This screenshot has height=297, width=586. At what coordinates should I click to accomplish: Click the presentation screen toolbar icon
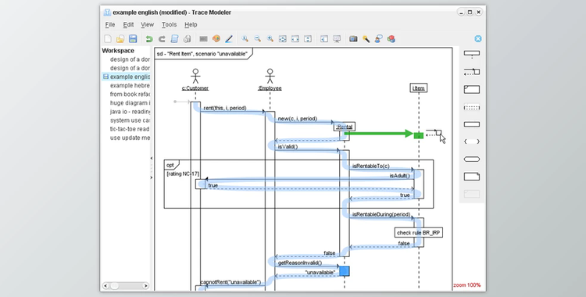click(337, 39)
